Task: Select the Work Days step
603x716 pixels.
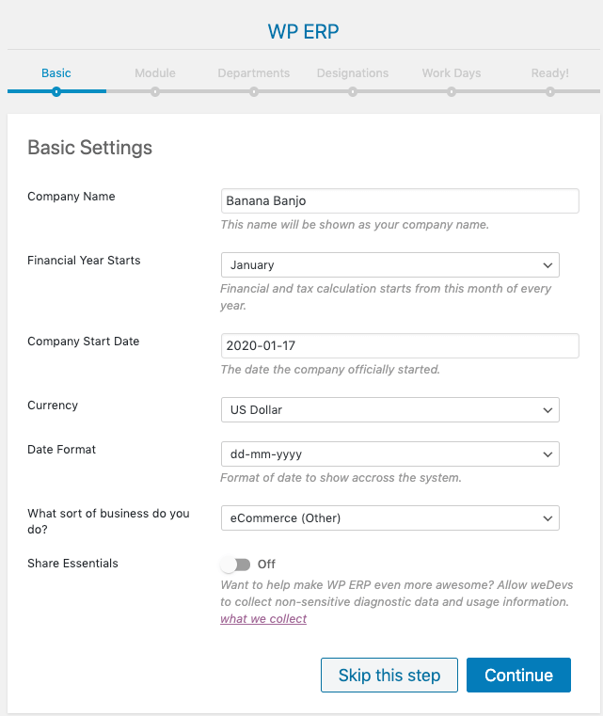Action: point(452,73)
